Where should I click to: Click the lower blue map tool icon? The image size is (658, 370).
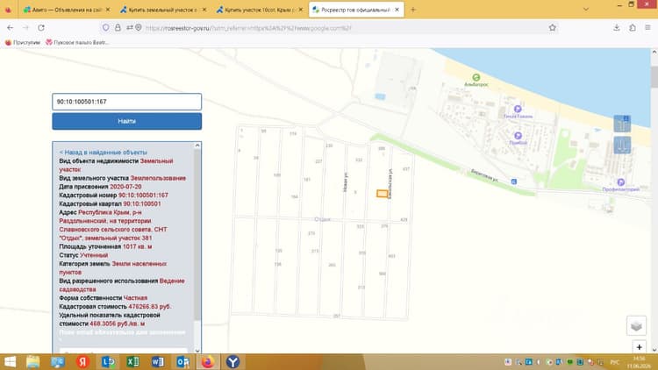pyautogui.click(x=622, y=146)
